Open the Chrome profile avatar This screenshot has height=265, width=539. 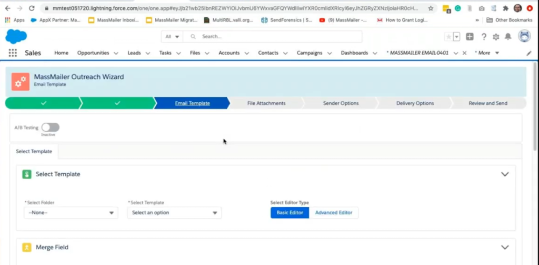pyautogui.click(x=518, y=8)
